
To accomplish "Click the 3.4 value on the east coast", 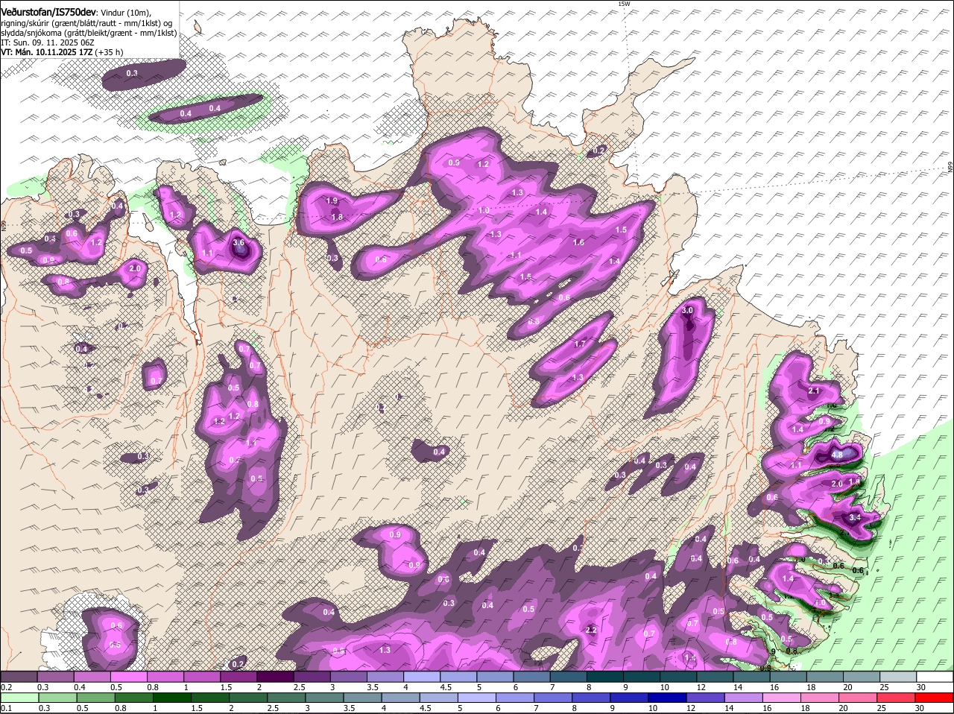I will coord(855,517).
